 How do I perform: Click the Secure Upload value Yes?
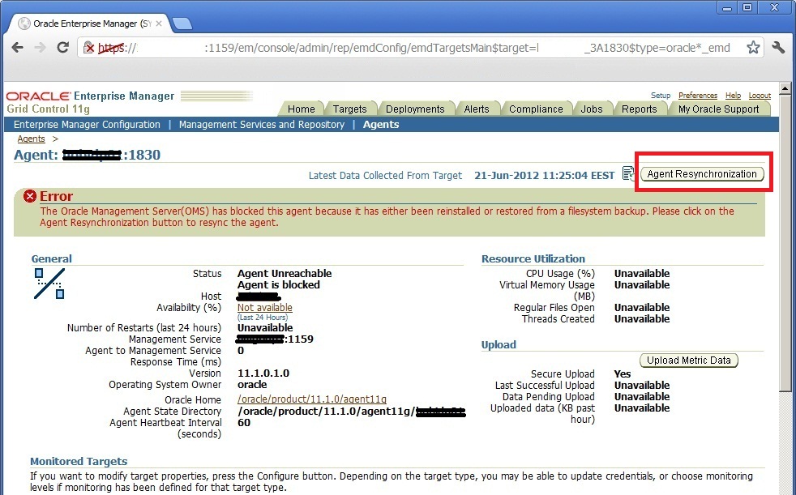pos(623,374)
